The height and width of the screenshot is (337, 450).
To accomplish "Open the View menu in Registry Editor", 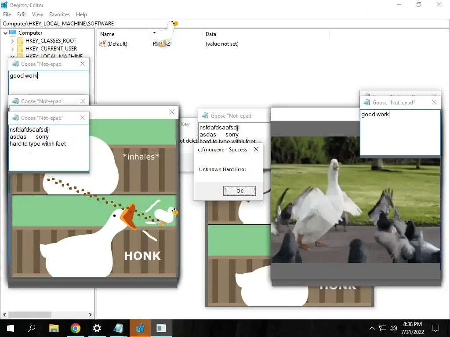I will [37, 14].
